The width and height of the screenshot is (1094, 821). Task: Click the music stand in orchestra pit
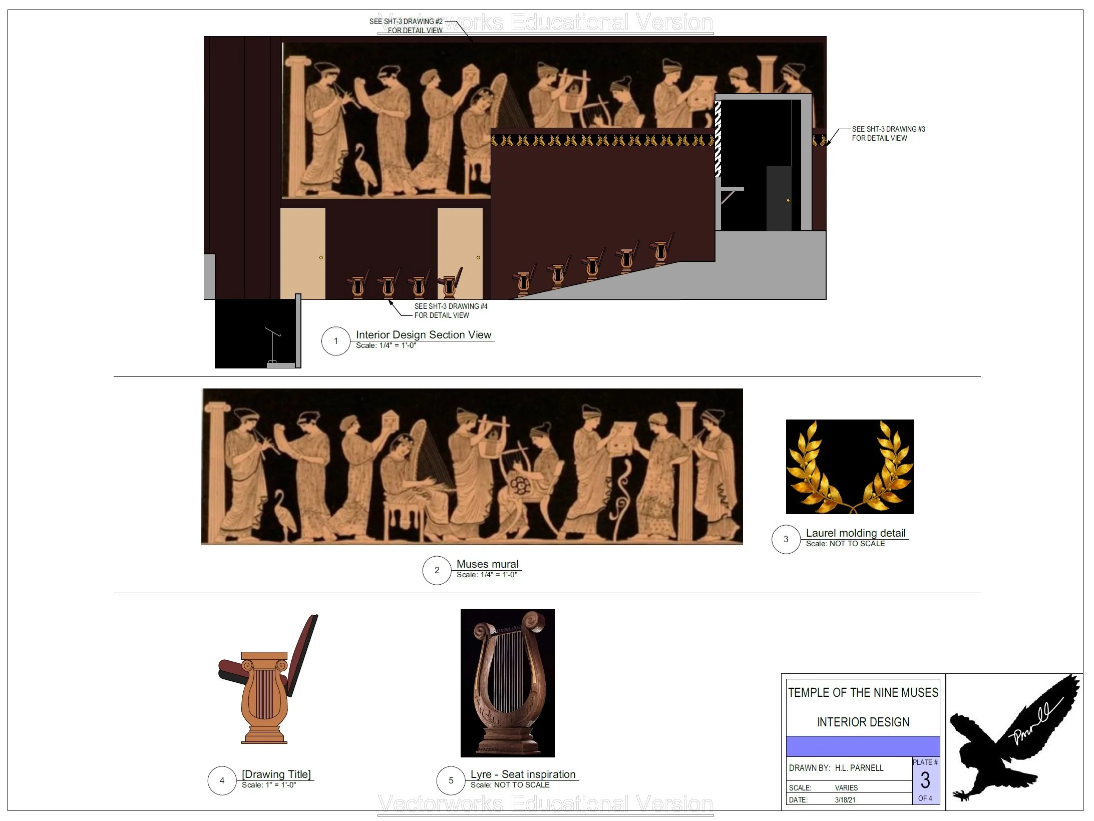click(273, 345)
